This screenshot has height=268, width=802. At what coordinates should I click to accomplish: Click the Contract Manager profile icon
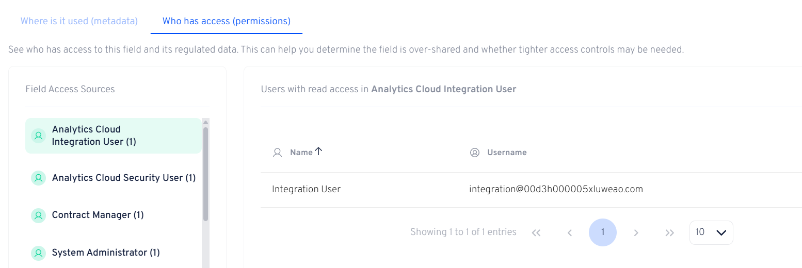(x=38, y=215)
